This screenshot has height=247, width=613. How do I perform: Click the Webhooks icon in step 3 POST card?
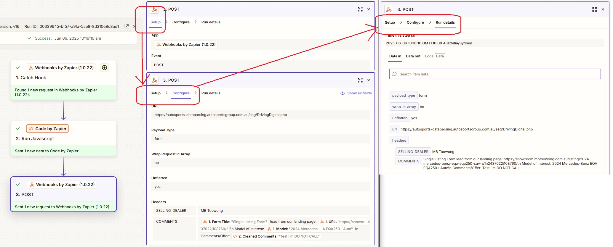pos(32,185)
